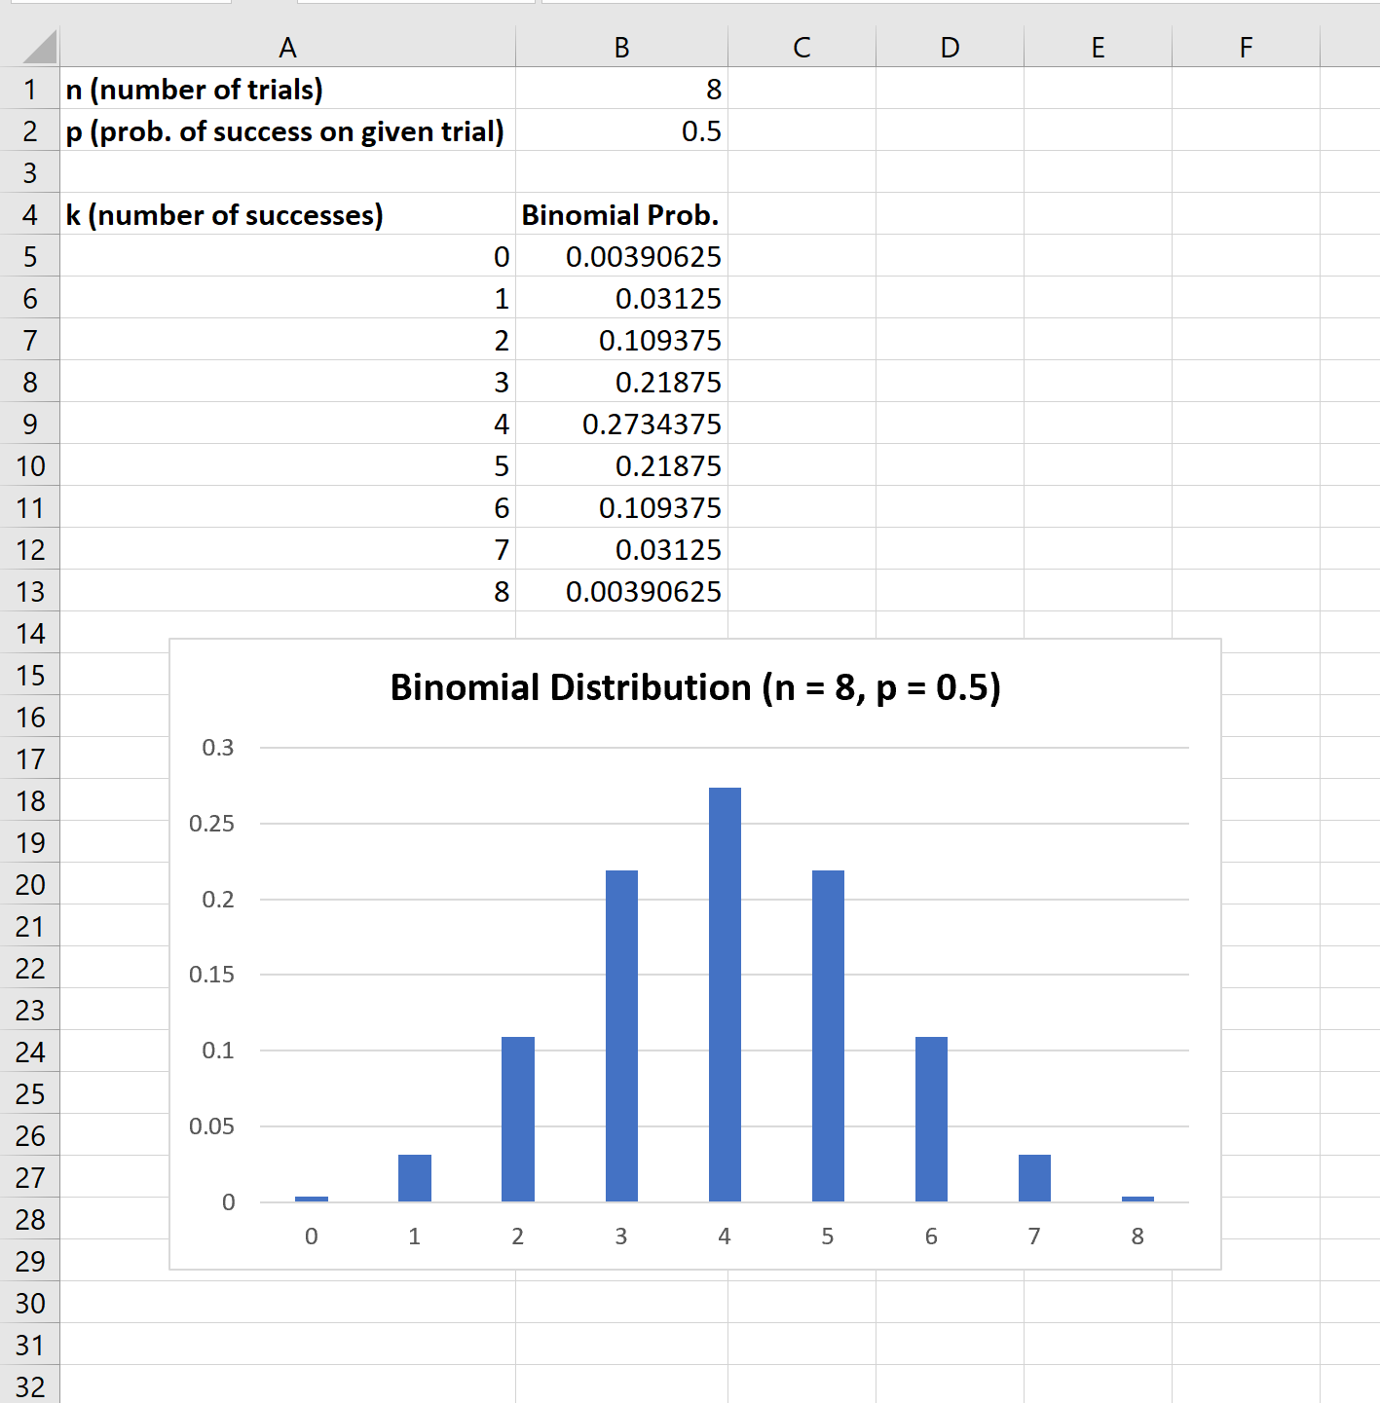
Task: Click an empty cell in column E
Action: 1098,256
